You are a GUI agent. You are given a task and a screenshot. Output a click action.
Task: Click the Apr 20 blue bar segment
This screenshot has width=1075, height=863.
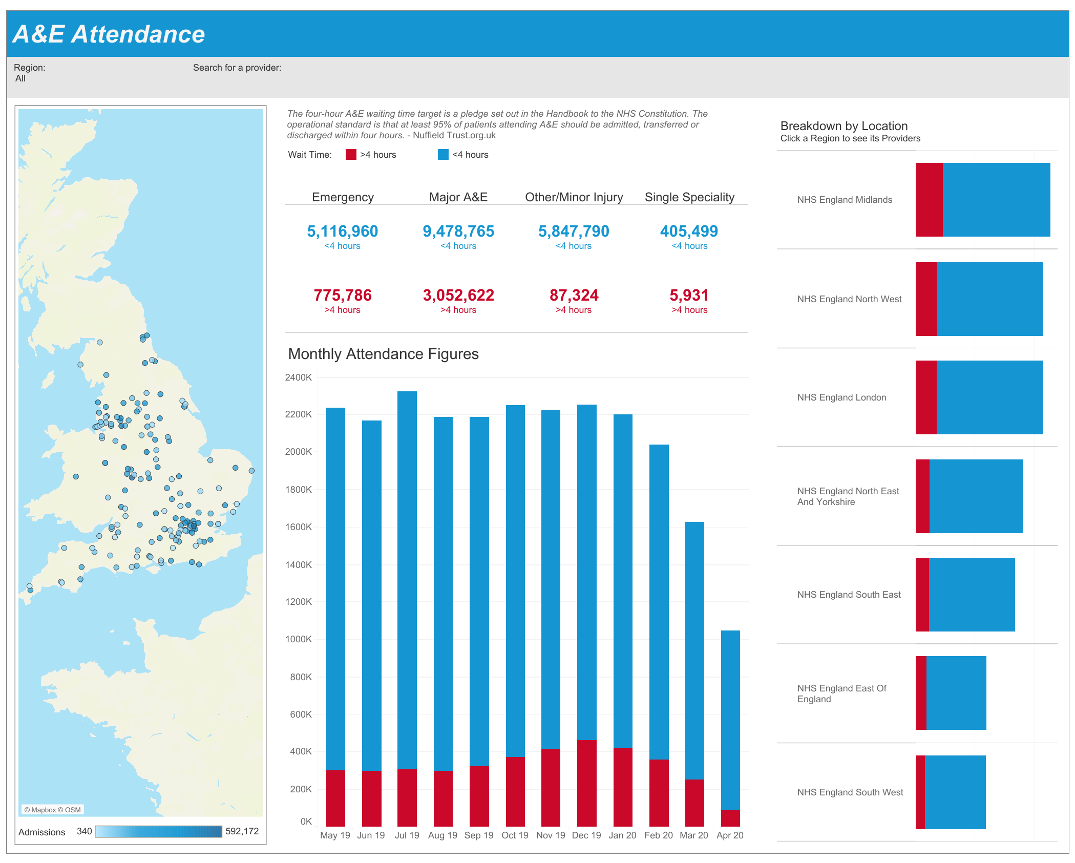pyautogui.click(x=730, y=720)
